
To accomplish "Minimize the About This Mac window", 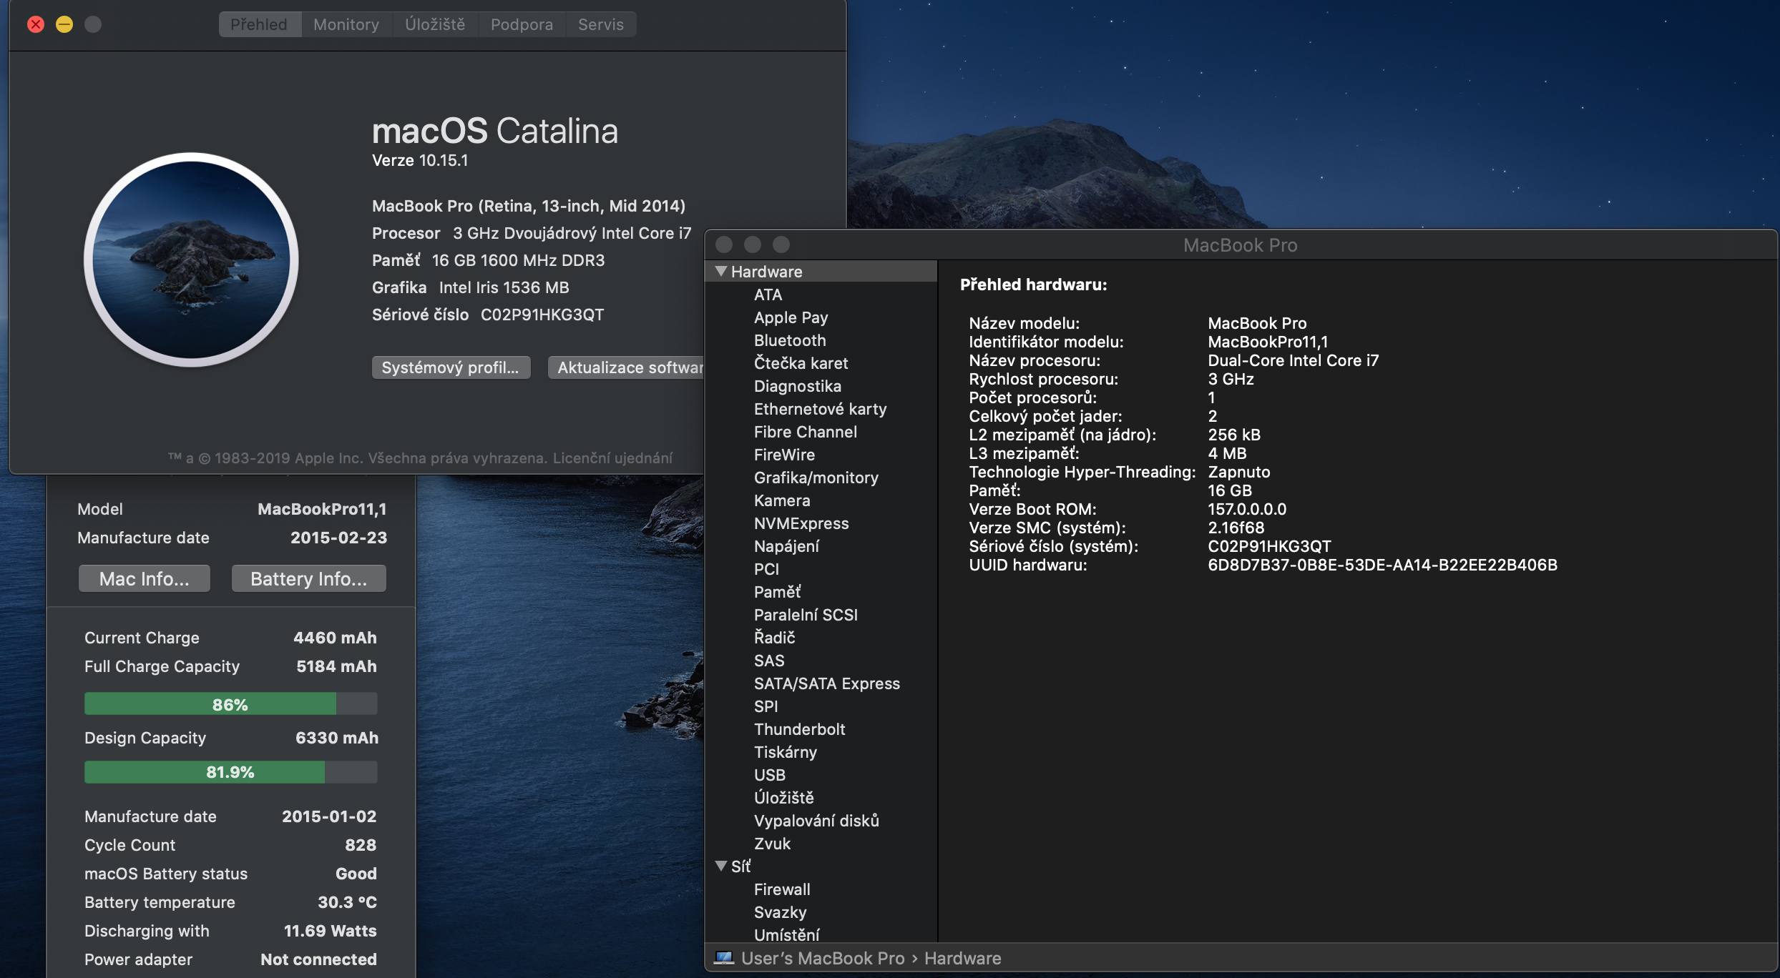I will click(64, 24).
